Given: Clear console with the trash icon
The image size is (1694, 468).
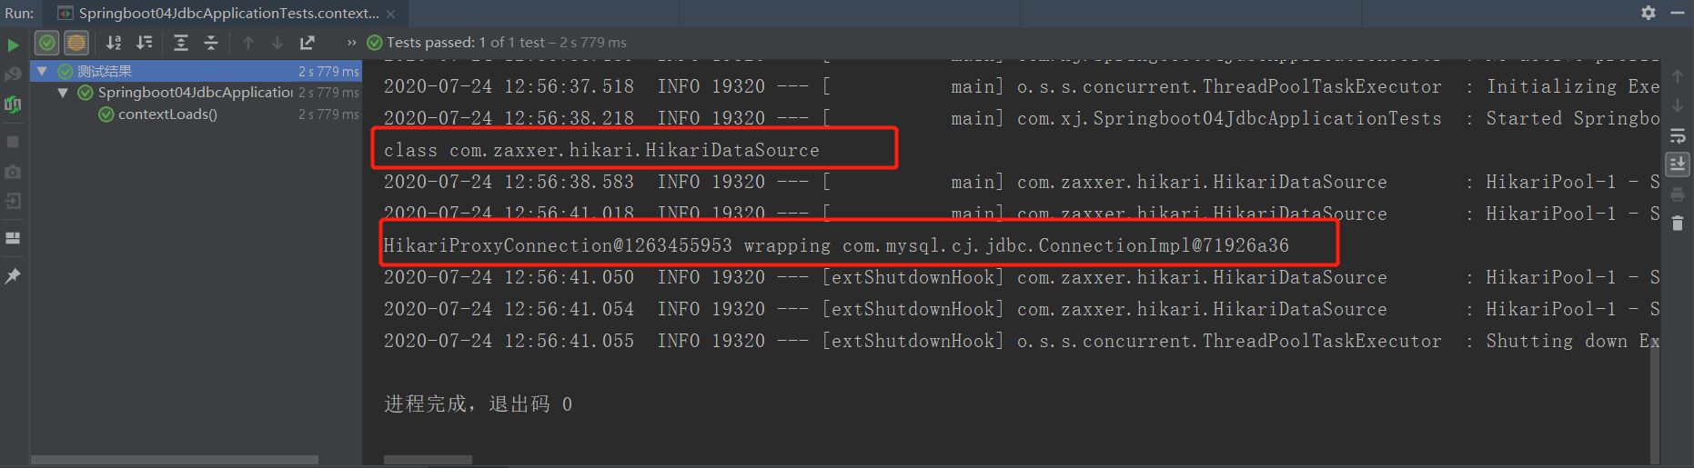Looking at the screenshot, I should 1678,224.
